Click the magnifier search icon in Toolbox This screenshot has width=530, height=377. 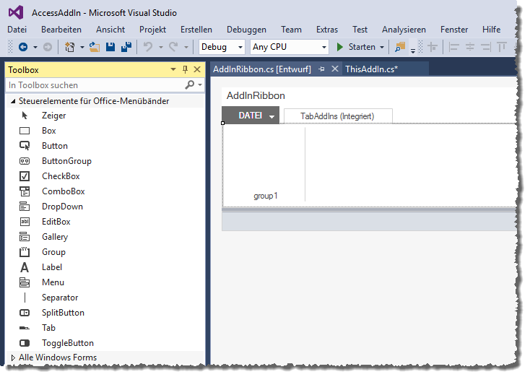[190, 84]
